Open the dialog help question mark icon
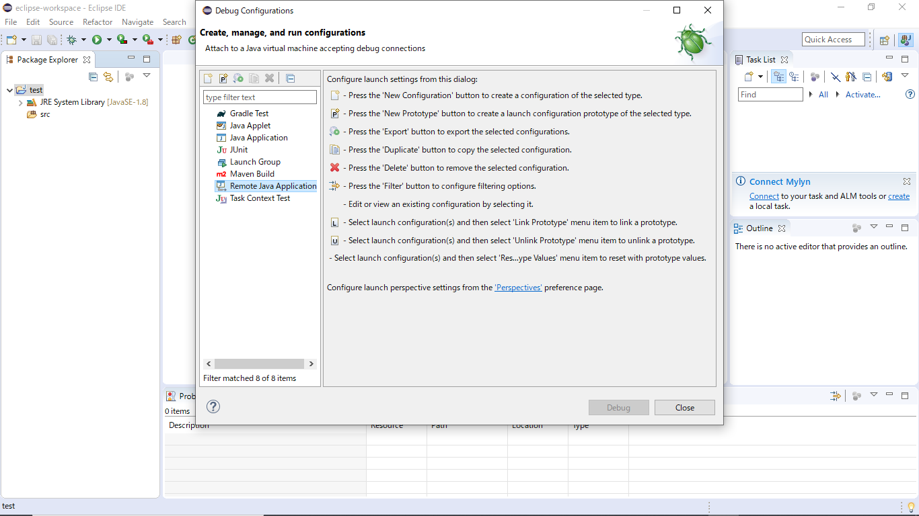This screenshot has height=516, width=919. tap(213, 406)
